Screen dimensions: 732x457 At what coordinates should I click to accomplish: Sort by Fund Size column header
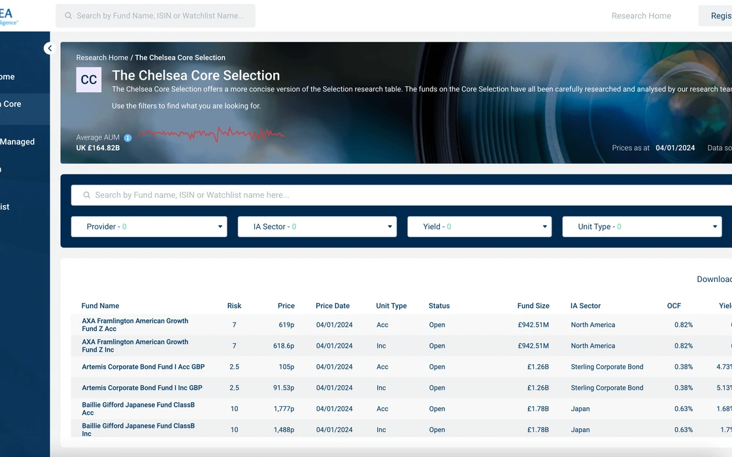tap(533, 306)
